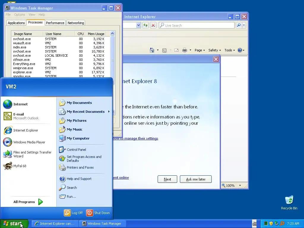Click the Shut Down button
This screenshot has height=228, width=304.
tap(98, 213)
